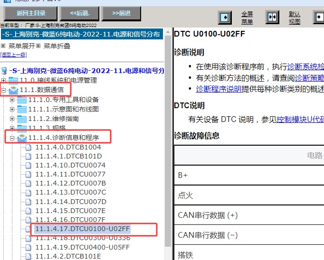Open the 11.1.4.1.DTCB101D page
The image size is (324, 260).
[68, 156]
